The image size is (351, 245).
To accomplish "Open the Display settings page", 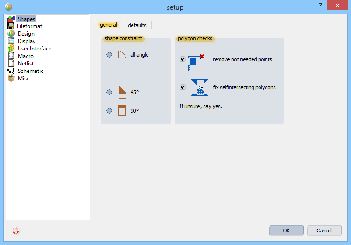I will [27, 41].
